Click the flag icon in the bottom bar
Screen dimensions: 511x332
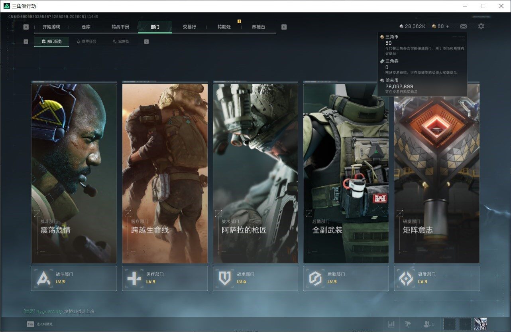click(x=407, y=324)
